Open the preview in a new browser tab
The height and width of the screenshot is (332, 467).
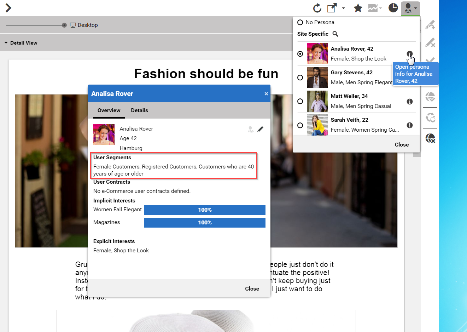tap(331, 8)
